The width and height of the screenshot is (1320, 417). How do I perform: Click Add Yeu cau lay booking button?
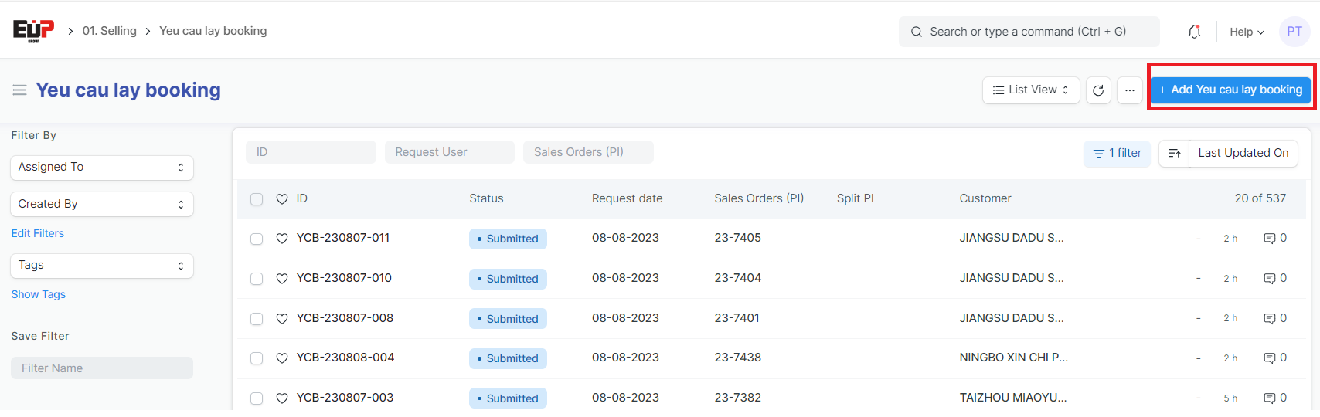pos(1230,90)
